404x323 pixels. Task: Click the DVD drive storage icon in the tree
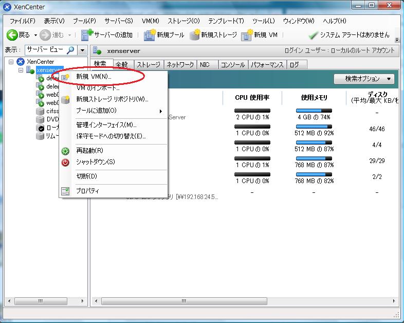40,119
